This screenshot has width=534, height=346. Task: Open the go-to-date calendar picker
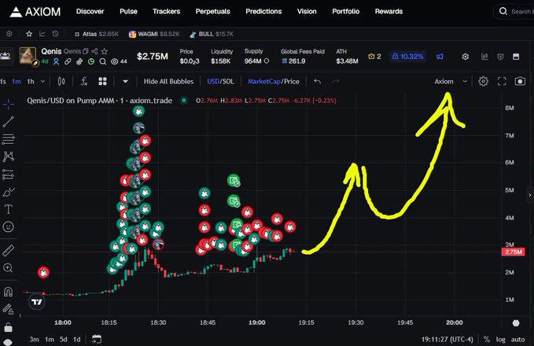coord(97,339)
